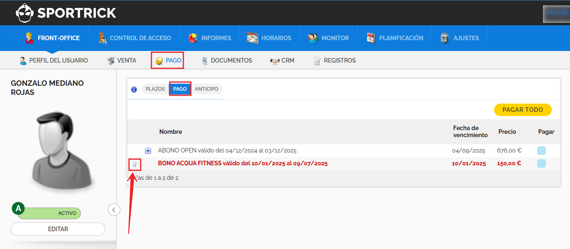
Task: Click the Front-Office person icon
Action: [x=29, y=38]
